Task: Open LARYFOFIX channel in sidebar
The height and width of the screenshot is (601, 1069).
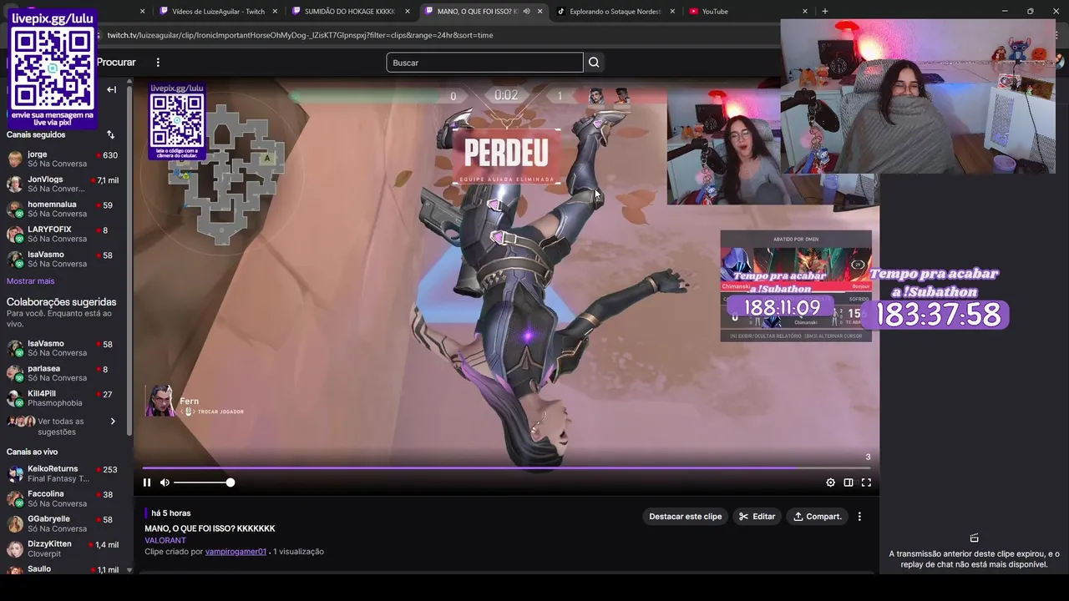Action: click(63, 235)
